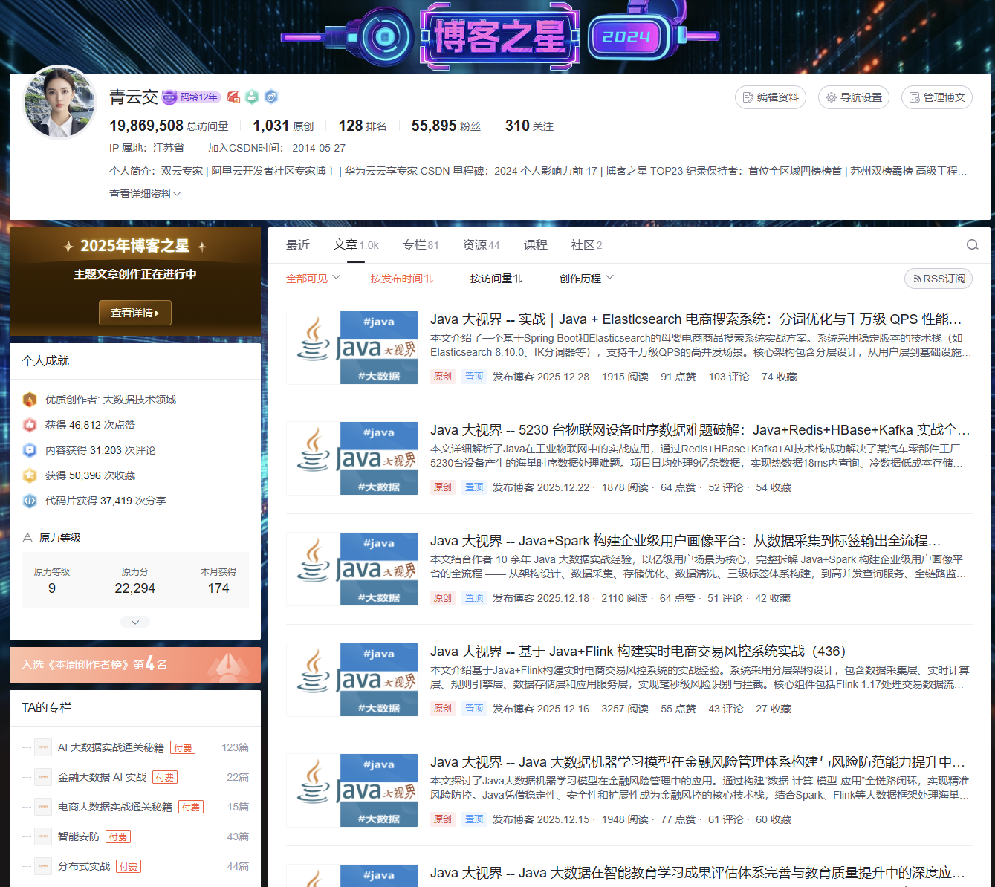
Task: Open article title 5230 台物联网设备时序数据难题破解
Action: pyautogui.click(x=700, y=430)
